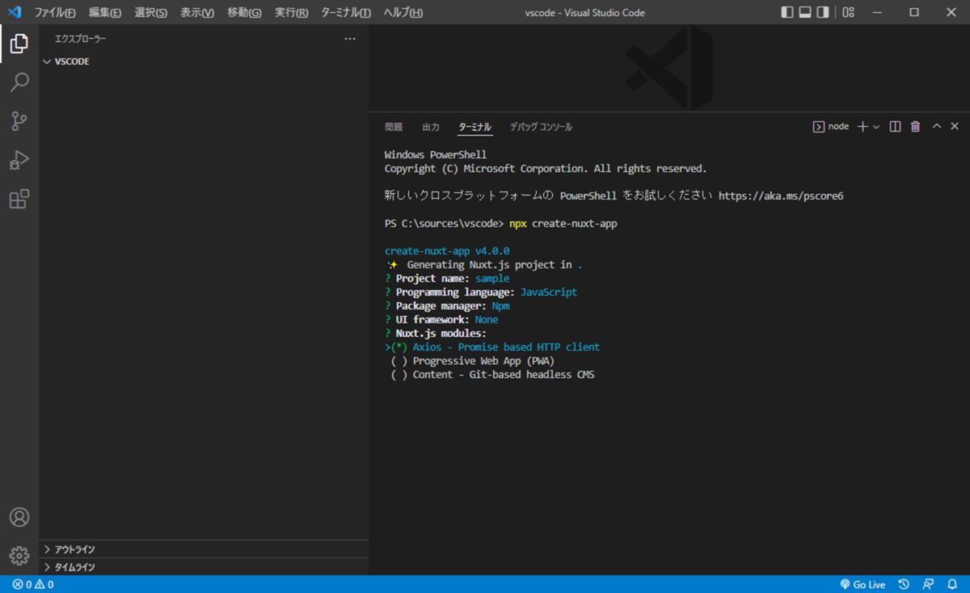Open notifications bell in status bar
Viewport: 970px width, 593px height.
click(951, 584)
